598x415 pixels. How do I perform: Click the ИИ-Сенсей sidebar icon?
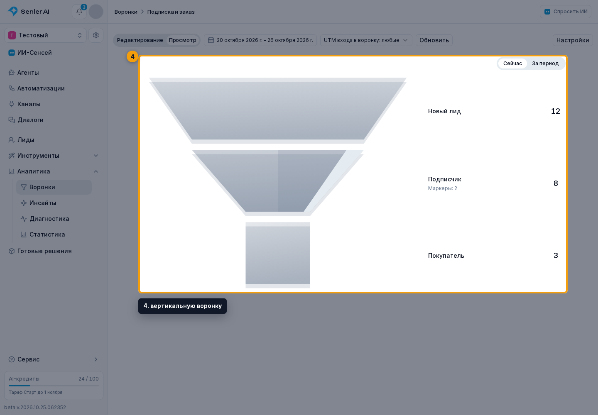click(x=12, y=53)
